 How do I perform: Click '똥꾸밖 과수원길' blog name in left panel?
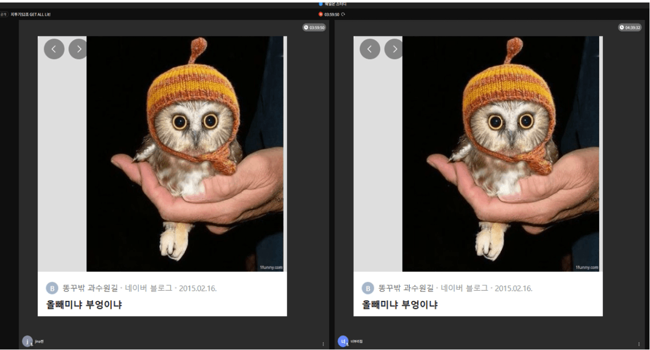pos(90,288)
